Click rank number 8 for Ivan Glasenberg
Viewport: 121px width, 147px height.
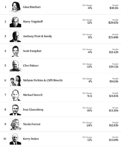pyautogui.click(x=5, y=110)
